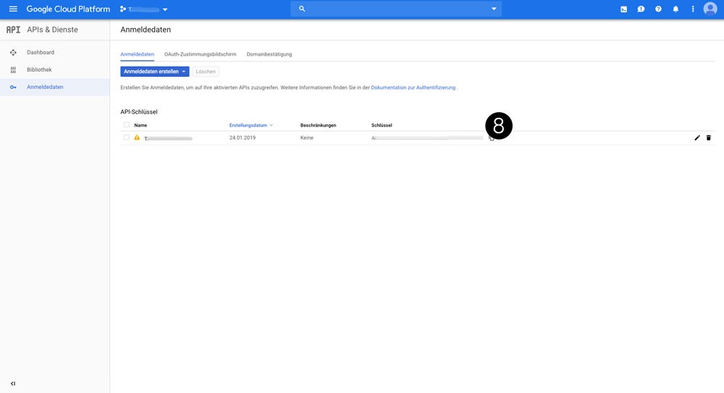The image size is (724, 393).
Task: Open the three-dot settings menu
Action: [x=693, y=9]
